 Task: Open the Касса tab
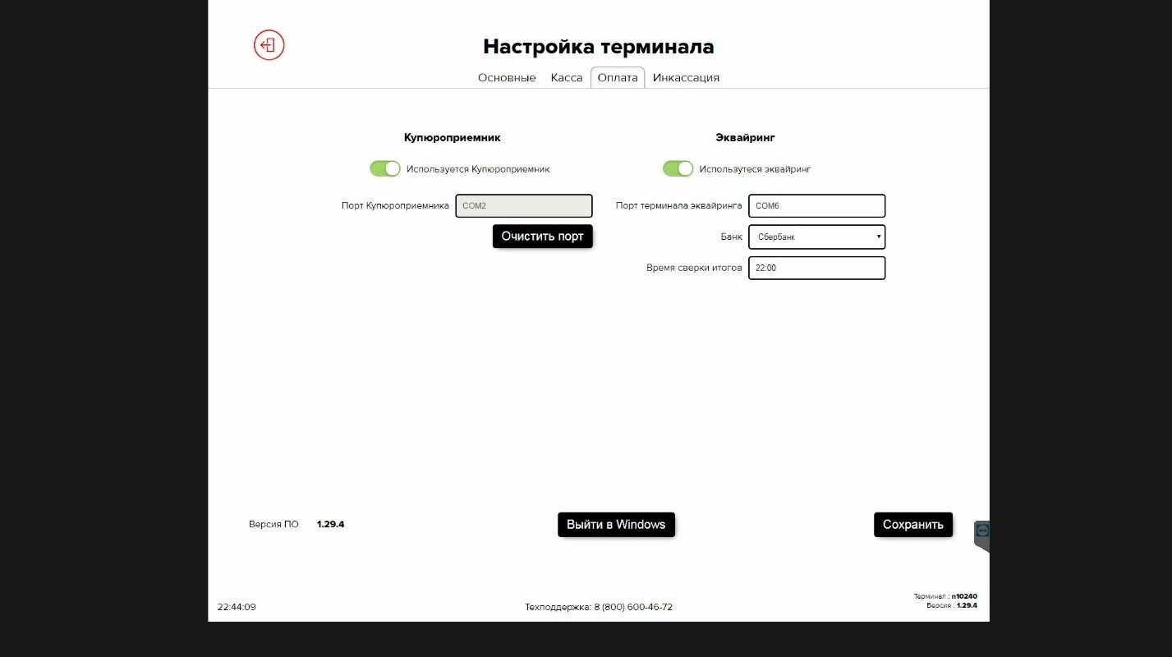(567, 78)
